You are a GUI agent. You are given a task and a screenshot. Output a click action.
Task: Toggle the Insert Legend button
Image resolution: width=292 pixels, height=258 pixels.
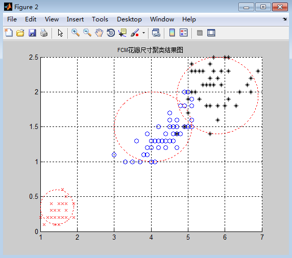[184, 33]
